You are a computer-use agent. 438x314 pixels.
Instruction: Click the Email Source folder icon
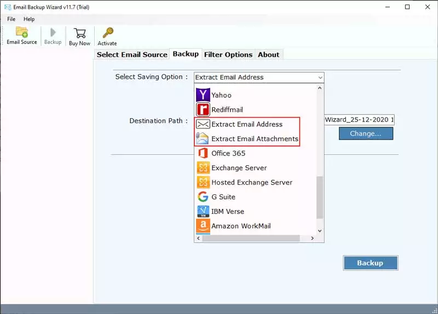pyautogui.click(x=22, y=32)
